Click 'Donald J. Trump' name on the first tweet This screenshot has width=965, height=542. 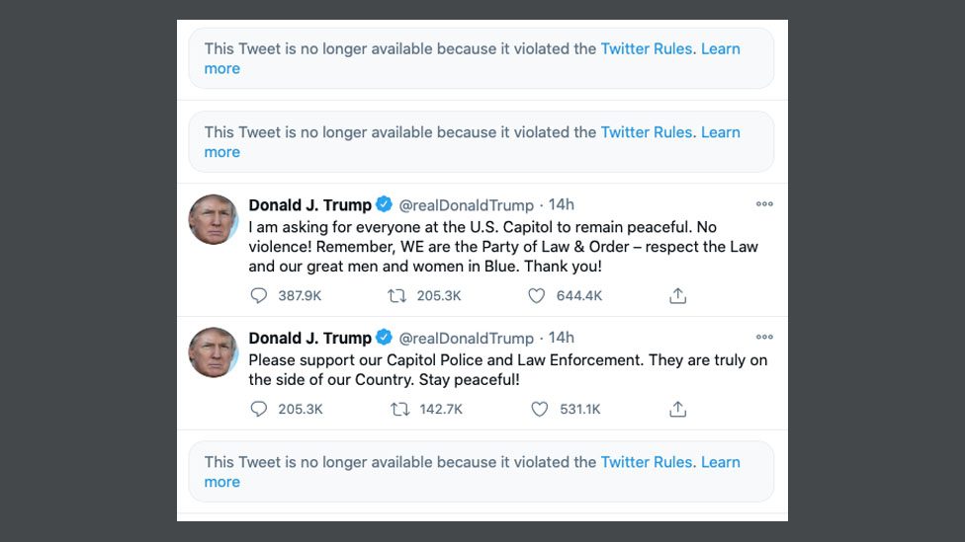[309, 205]
